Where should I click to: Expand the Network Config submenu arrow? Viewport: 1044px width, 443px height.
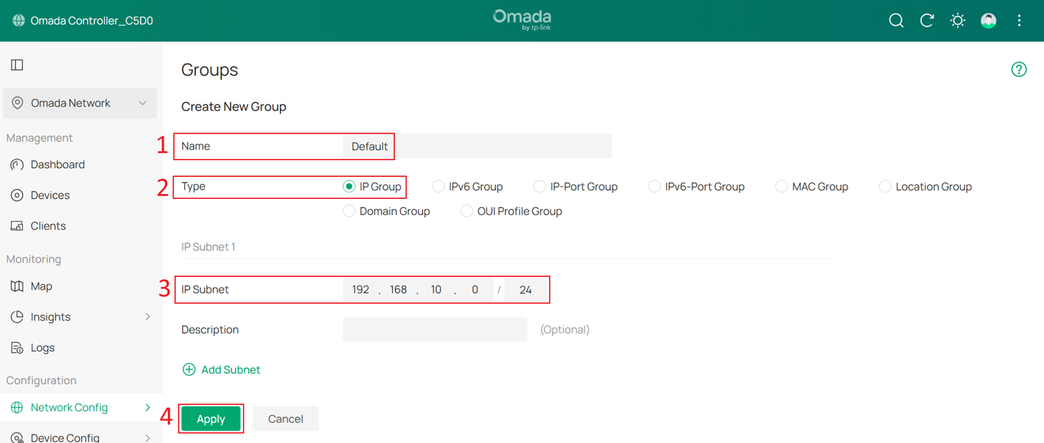click(x=148, y=408)
